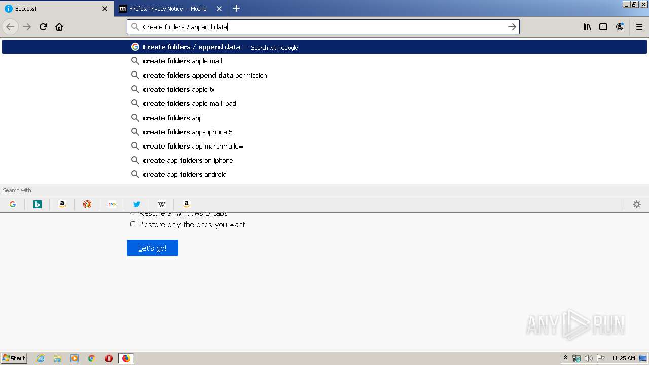Click the 11:25 AM system clock
The image size is (649, 365).
(x=623, y=358)
